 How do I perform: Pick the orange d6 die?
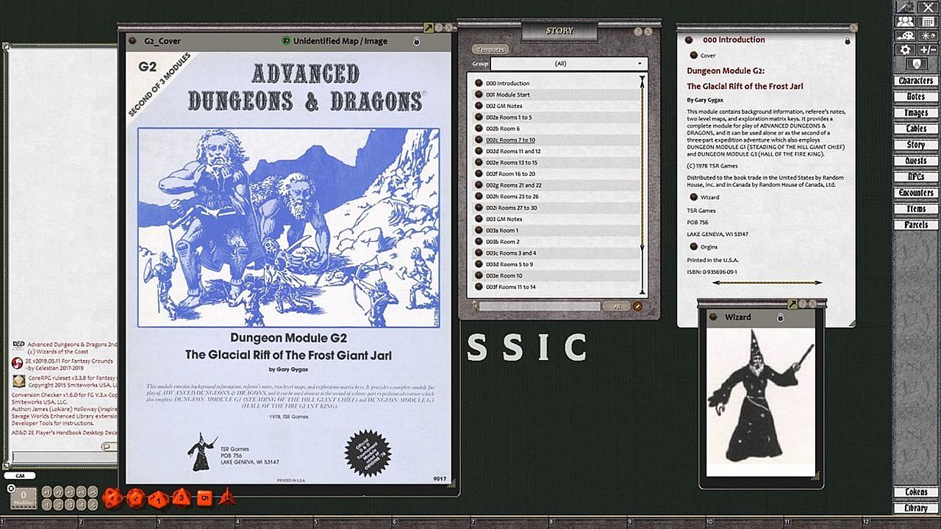(204, 498)
